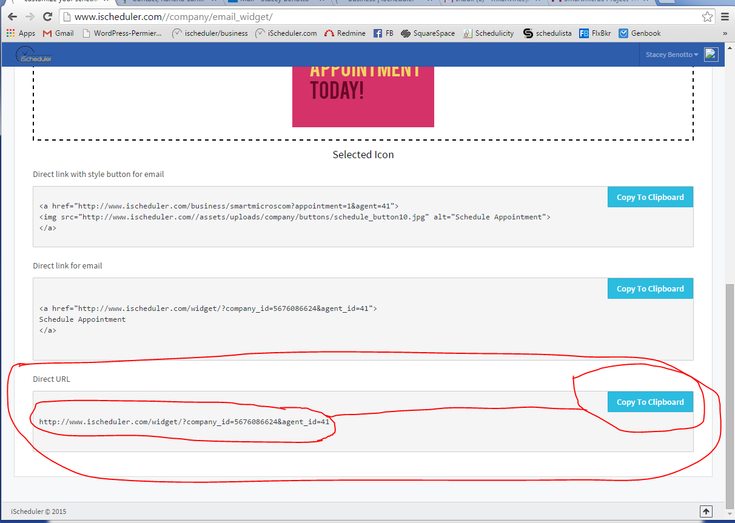Open the FB Facebook bookmark
735x523 pixels.
383,33
